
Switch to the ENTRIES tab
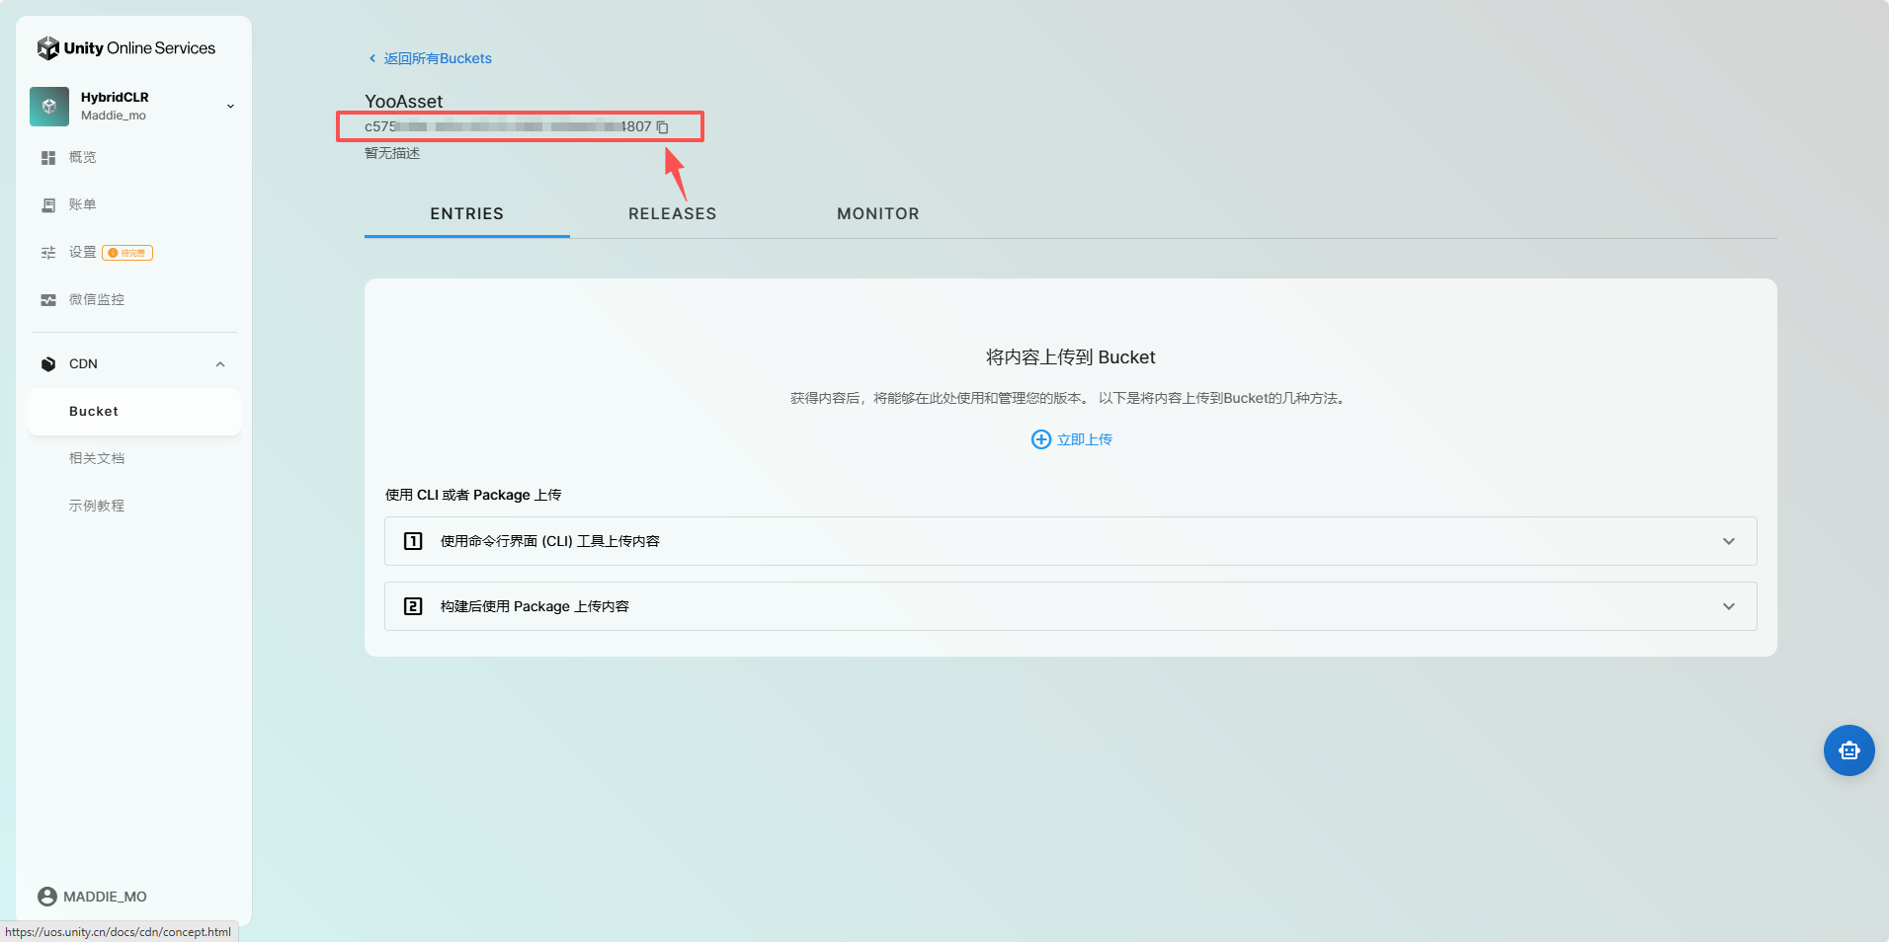(467, 214)
